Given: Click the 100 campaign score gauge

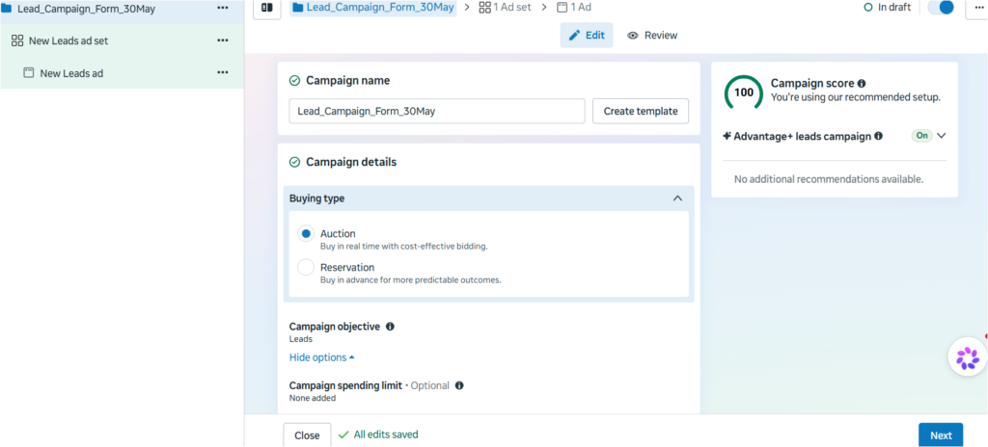Looking at the screenshot, I should [744, 92].
